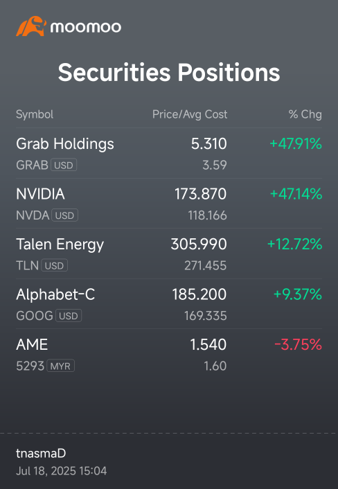Click the moomoo bull logo icon
The width and height of the screenshot is (338, 489).
tap(31, 26)
